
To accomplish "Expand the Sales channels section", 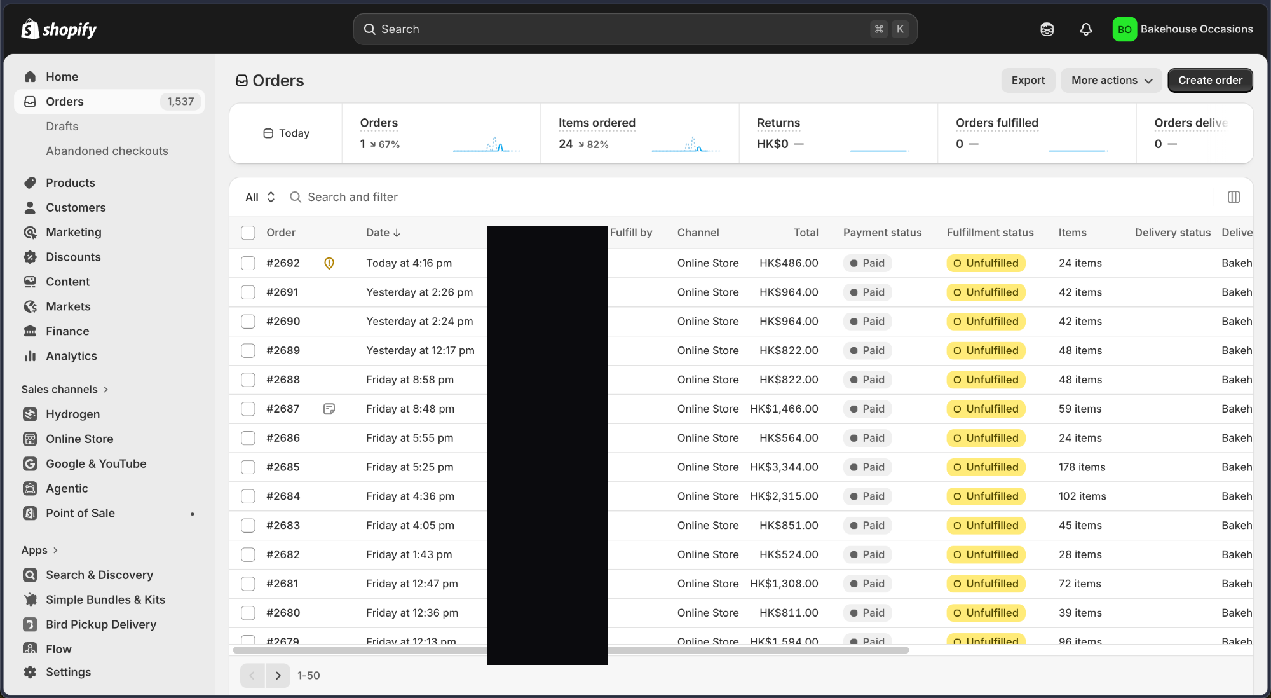I will [65, 390].
